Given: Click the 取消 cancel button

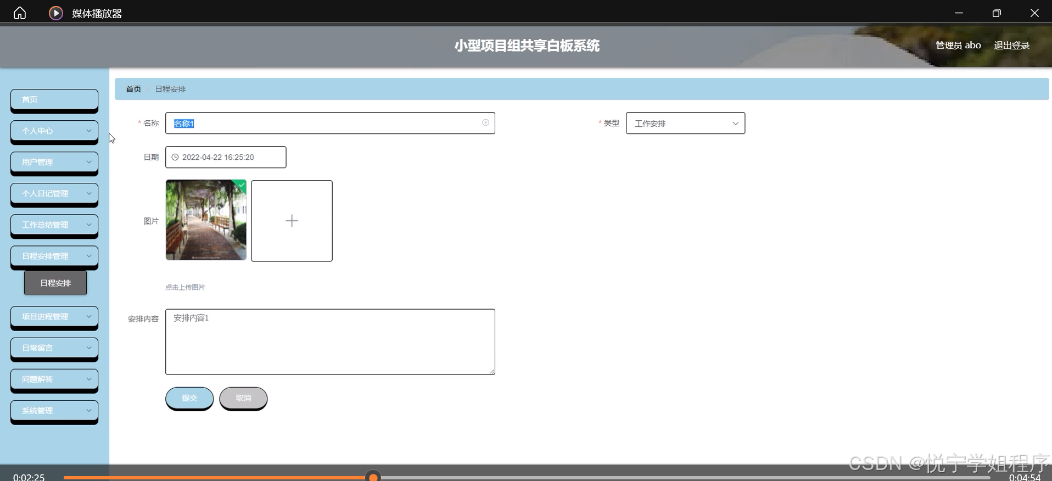Looking at the screenshot, I should (243, 398).
